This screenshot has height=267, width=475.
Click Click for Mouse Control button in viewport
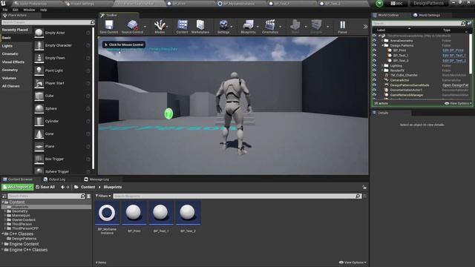click(x=124, y=44)
